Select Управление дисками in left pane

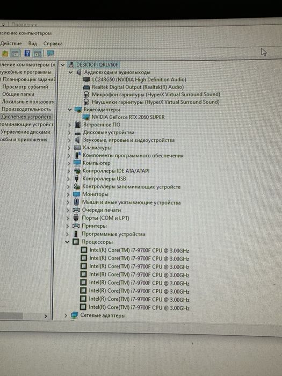25,132
